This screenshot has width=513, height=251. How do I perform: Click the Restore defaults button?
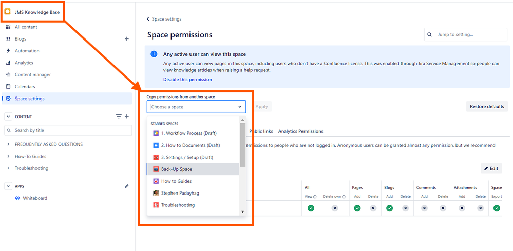(x=487, y=107)
